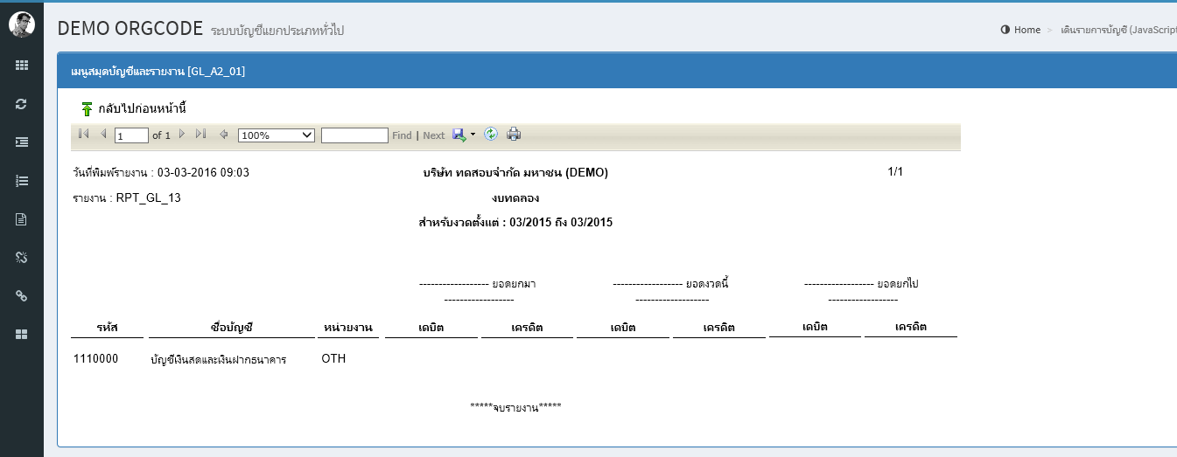Image resolution: width=1177 pixels, height=457 pixels.
Task: Click the user avatar in the sidebar
Action: click(22, 25)
